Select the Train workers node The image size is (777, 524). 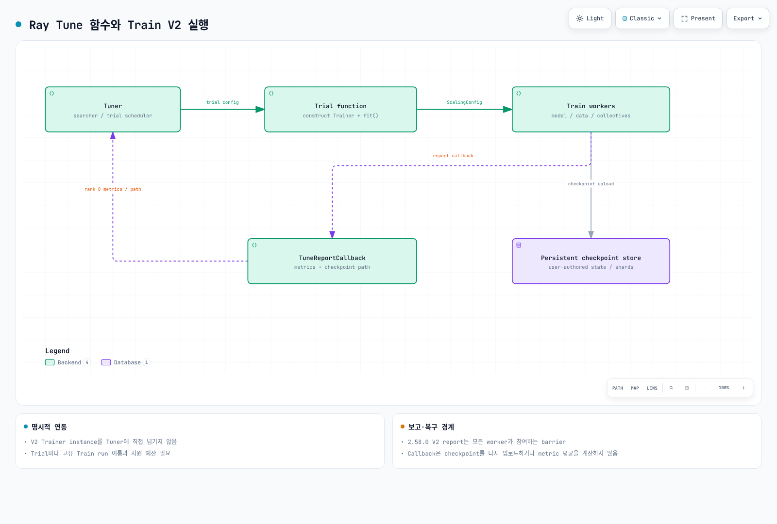tap(591, 110)
